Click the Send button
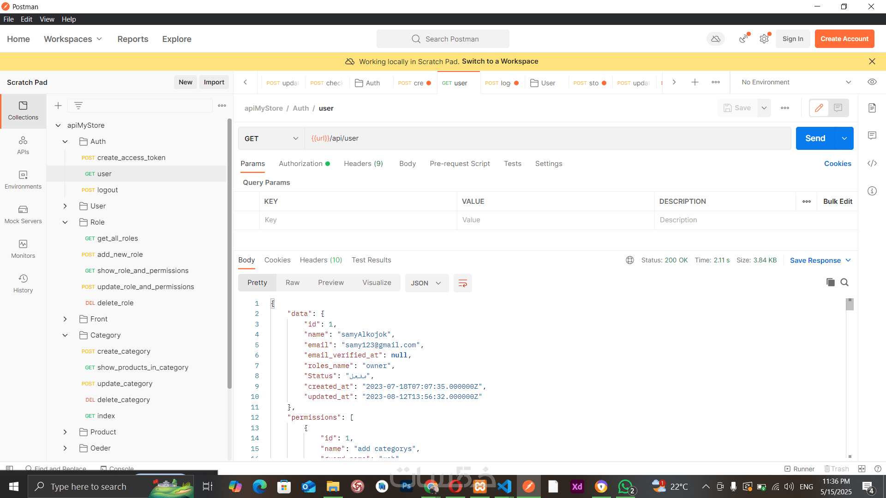 click(815, 138)
